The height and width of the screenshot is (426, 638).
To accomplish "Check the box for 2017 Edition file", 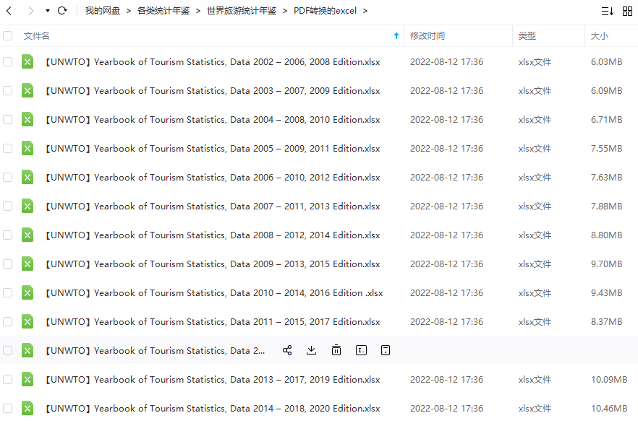I will pos(8,321).
